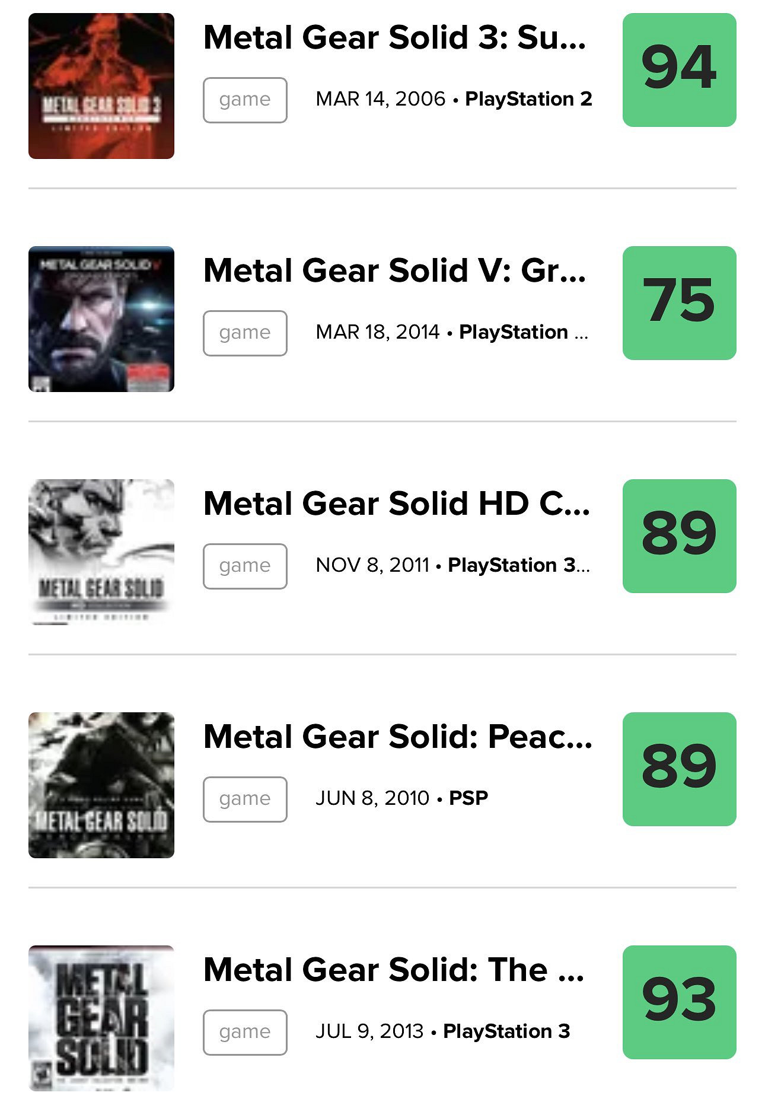Click 'game' tag under the Legacy Collection
The width and height of the screenshot is (765, 1118).
click(x=245, y=1033)
